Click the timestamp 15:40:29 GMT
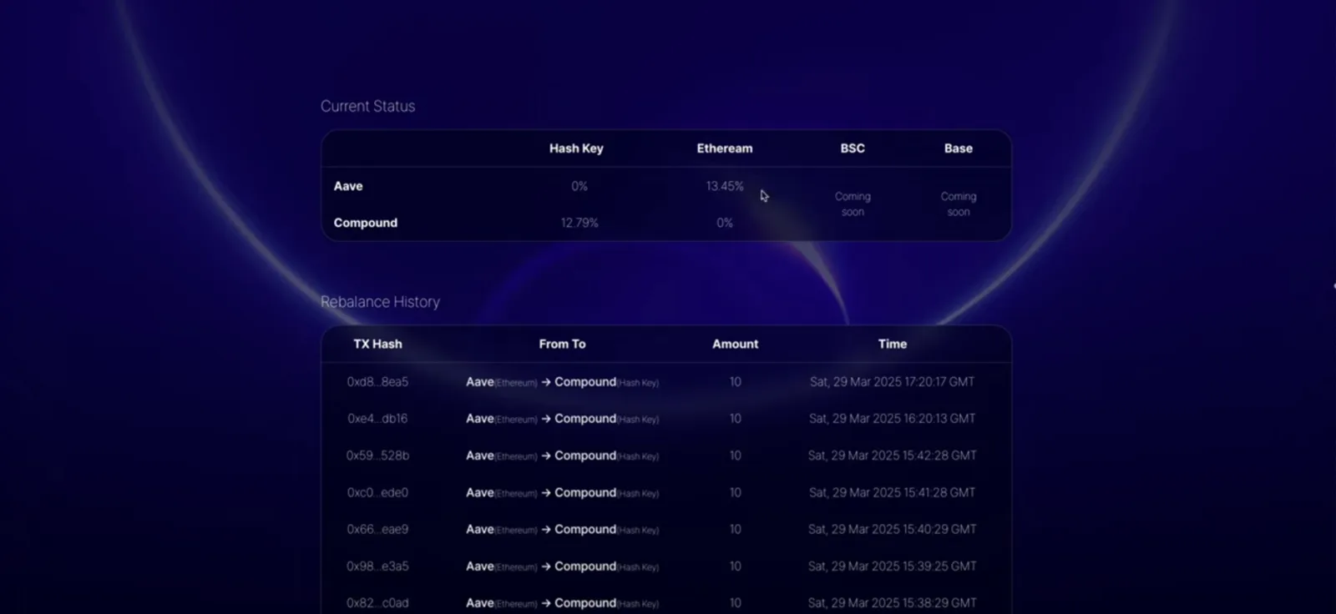 click(893, 529)
